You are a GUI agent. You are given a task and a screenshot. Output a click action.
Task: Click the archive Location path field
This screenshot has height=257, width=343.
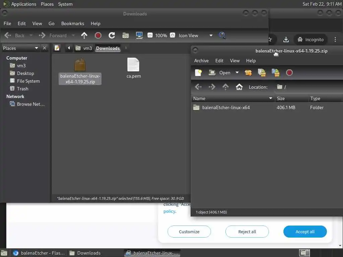tap(308, 87)
